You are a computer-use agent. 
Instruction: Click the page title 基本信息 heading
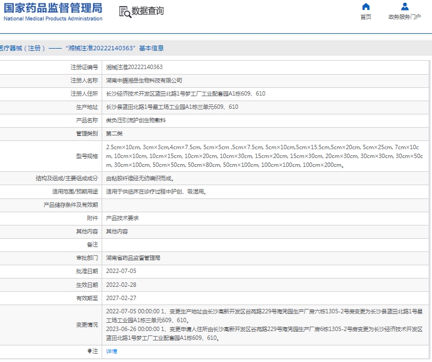coord(151,48)
